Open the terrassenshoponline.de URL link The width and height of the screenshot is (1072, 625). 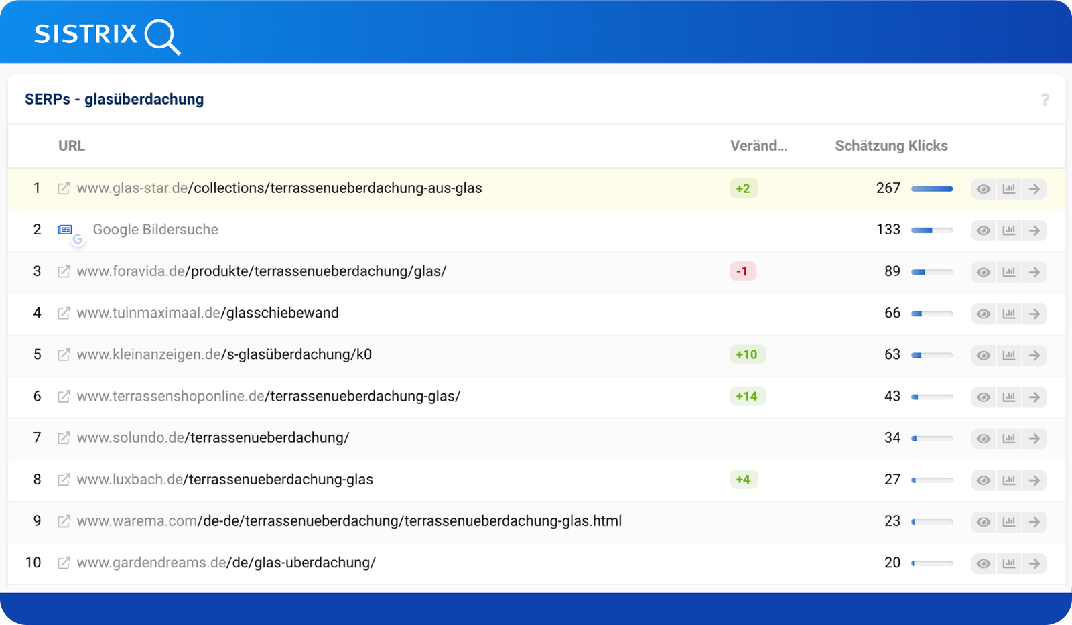click(268, 396)
